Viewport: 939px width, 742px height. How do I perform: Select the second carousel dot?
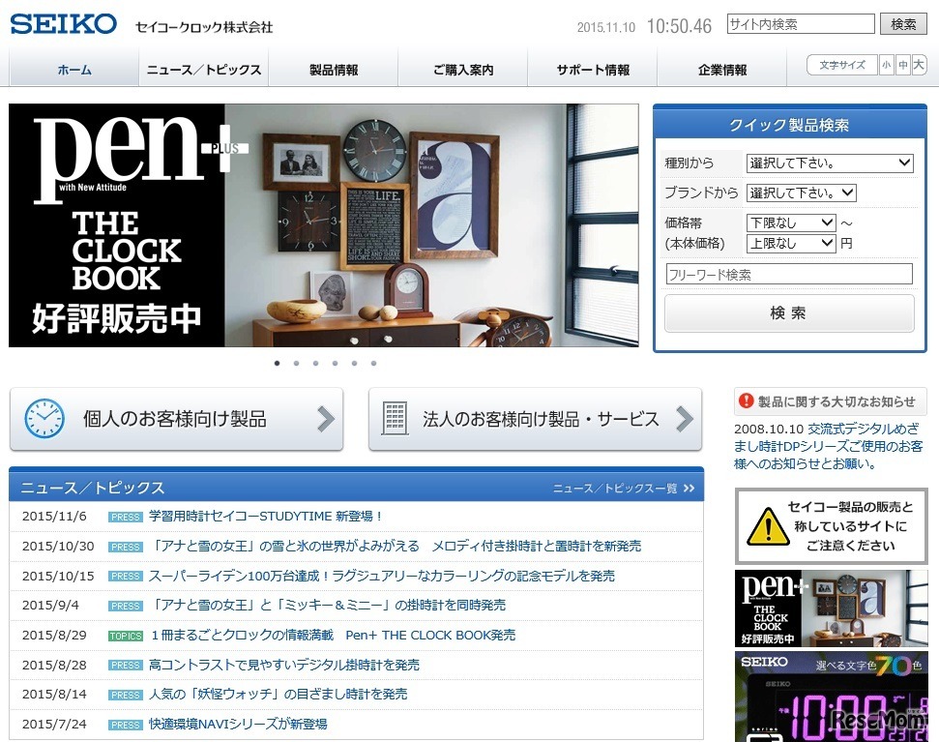[296, 362]
